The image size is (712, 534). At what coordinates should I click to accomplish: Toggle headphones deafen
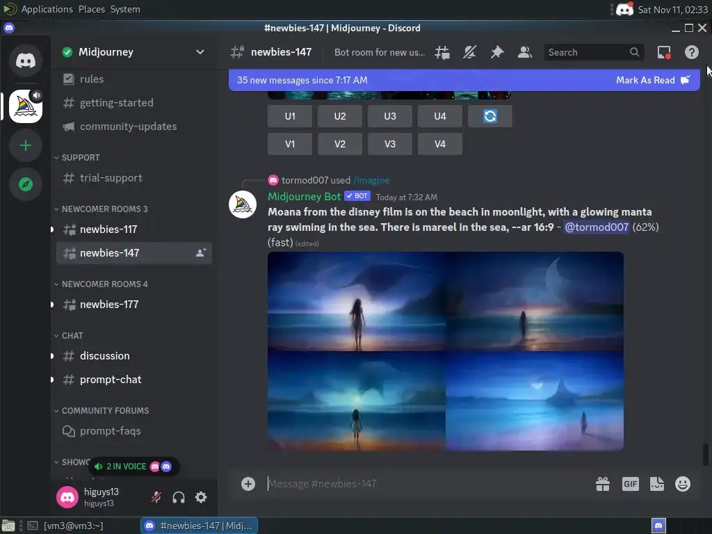click(x=179, y=497)
